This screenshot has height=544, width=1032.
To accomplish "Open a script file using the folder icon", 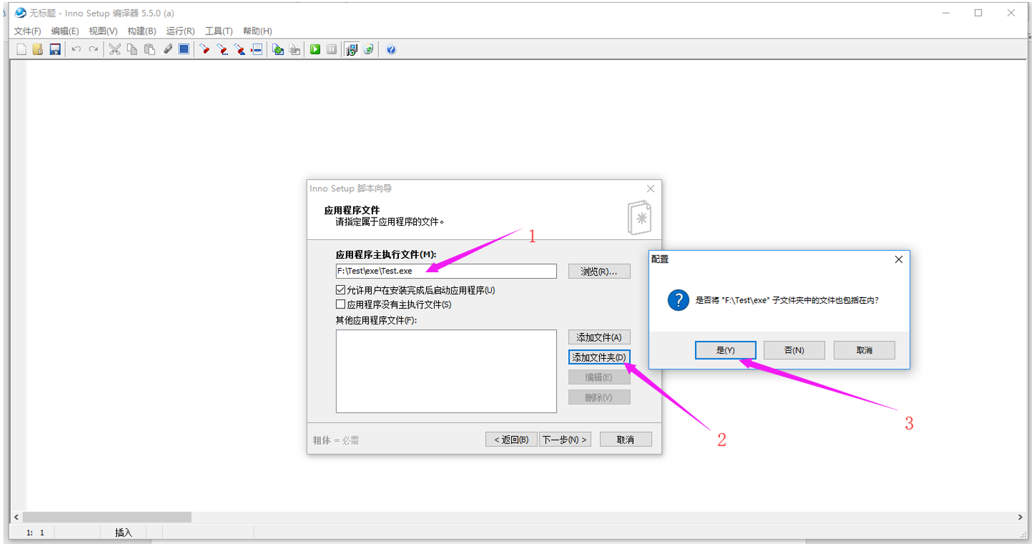I will pyautogui.click(x=38, y=49).
